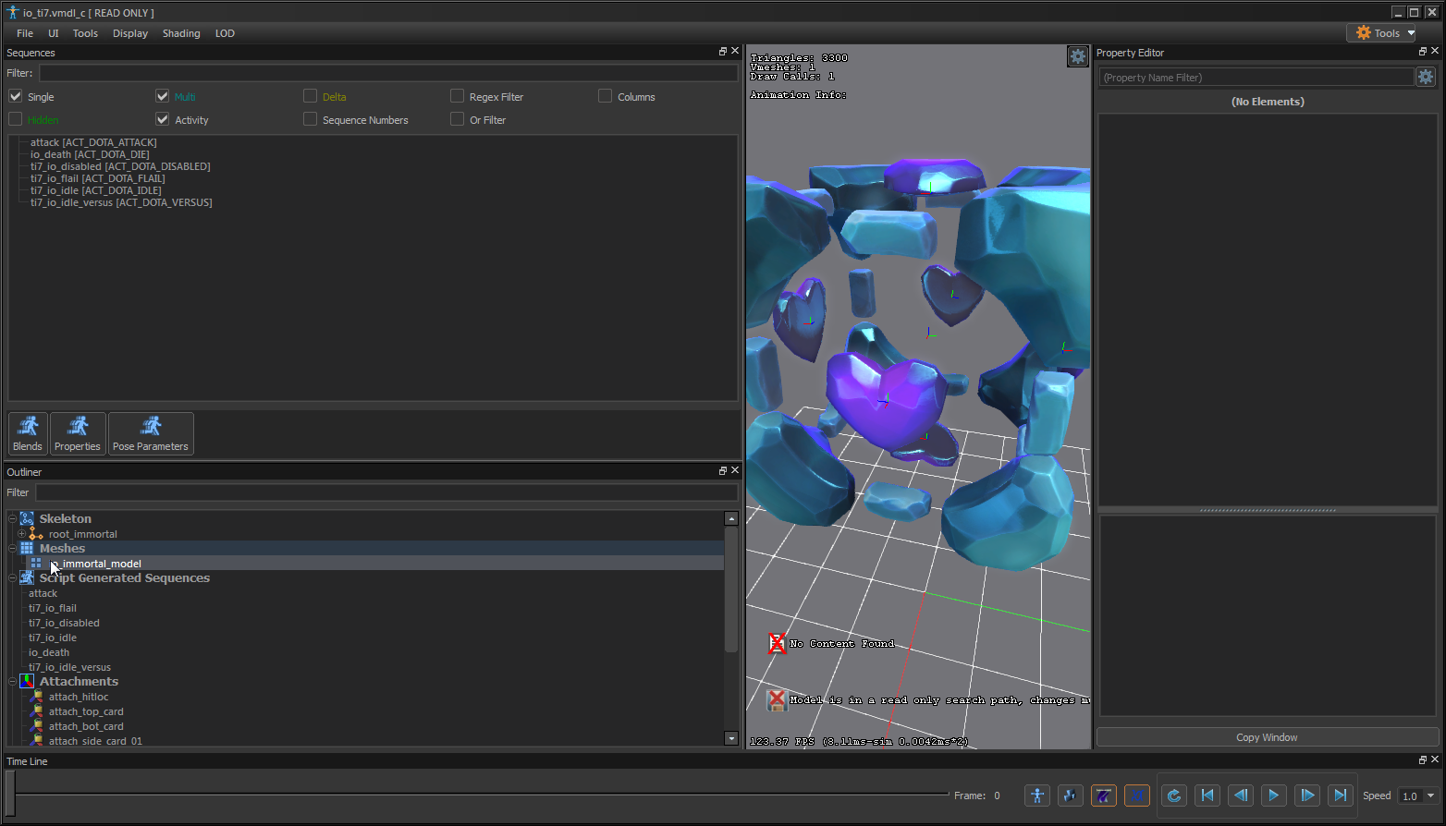
Task: Click the Attachments axis icon
Action: [27, 682]
